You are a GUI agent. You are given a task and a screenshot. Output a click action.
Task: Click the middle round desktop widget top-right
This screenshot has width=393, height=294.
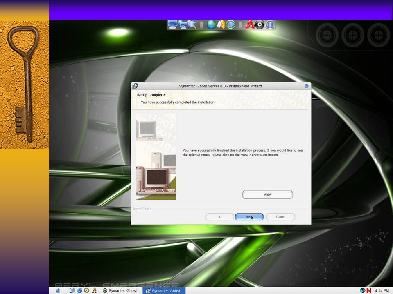tap(352, 35)
